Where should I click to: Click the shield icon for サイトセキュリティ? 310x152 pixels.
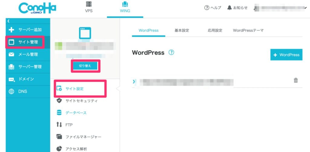pos(59,101)
